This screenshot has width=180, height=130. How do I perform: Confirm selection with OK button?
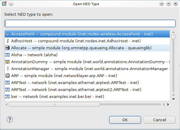[x=125, y=120]
